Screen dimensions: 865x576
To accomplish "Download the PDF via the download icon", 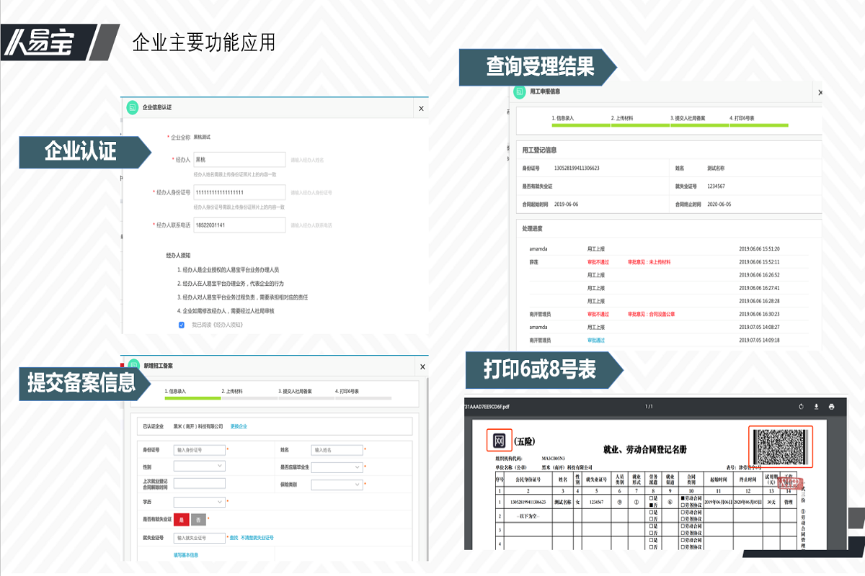I will point(817,406).
